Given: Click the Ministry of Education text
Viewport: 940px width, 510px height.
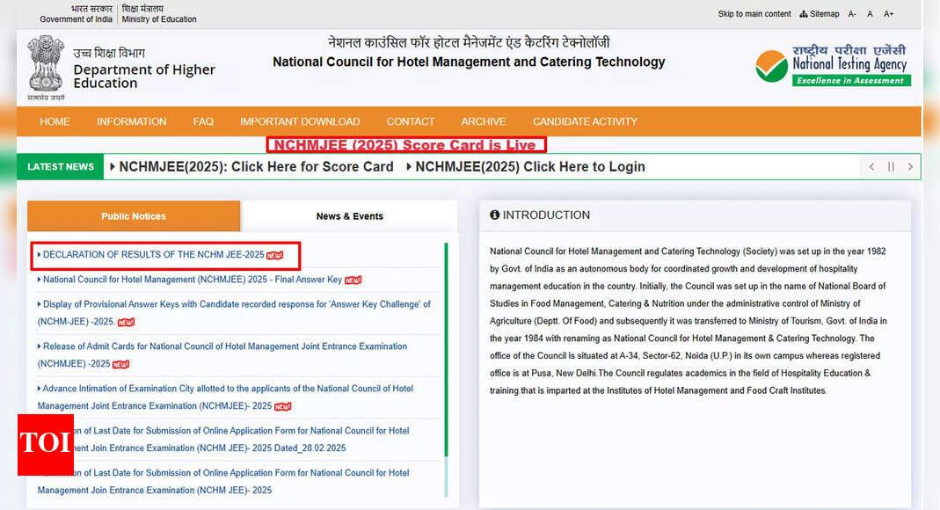Looking at the screenshot, I should pos(159,19).
